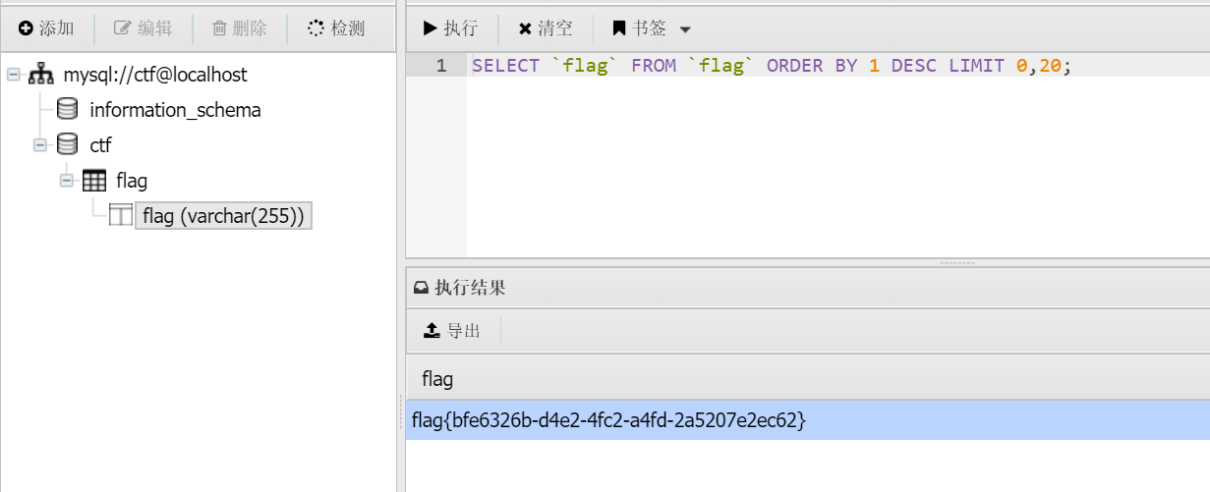Click the trash icon beside 删除
The image size is (1210, 492).
pos(220,28)
